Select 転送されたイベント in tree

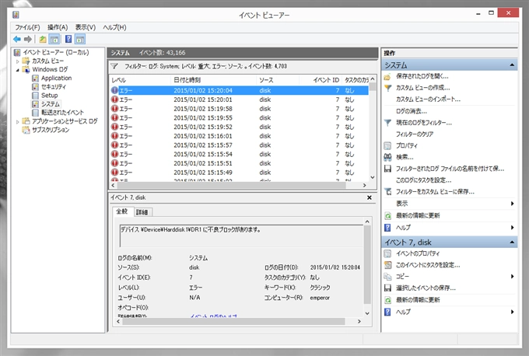(62, 113)
